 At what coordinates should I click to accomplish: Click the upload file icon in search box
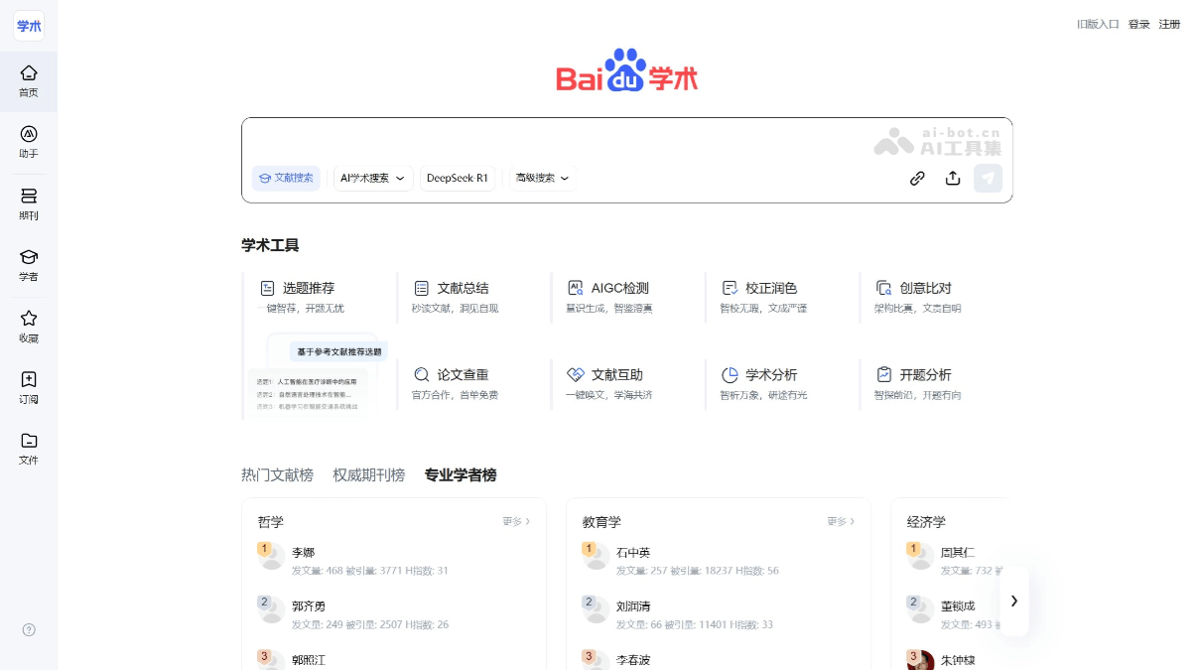pyautogui.click(x=953, y=179)
